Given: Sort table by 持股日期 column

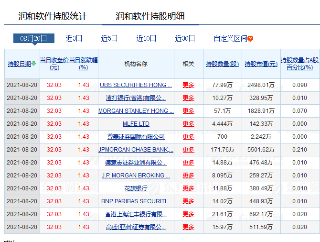Looking at the screenshot, I should point(20,64).
